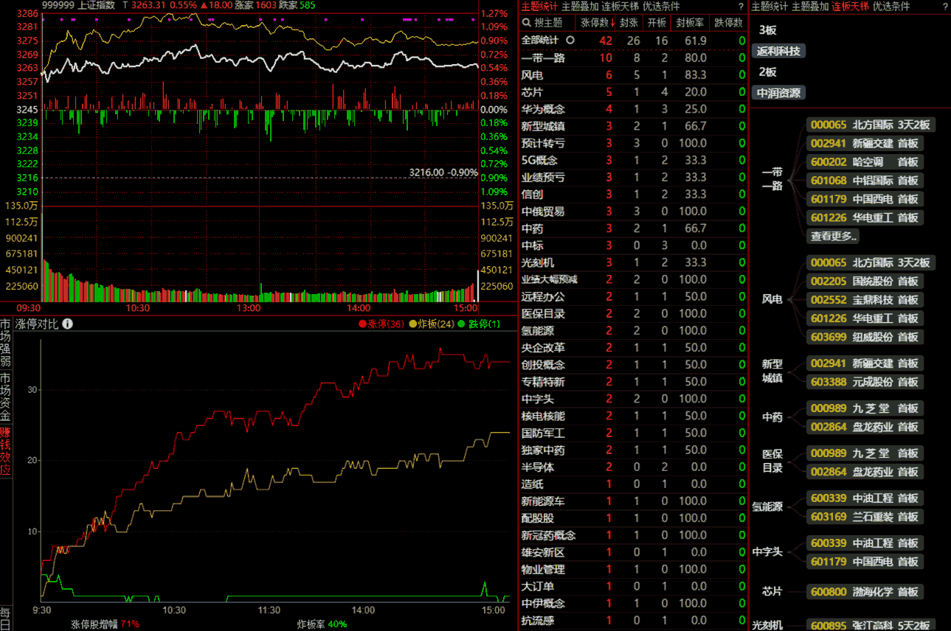Click the 上证指数 title in chart header
This screenshot has width=951, height=631.
click(98, 5)
